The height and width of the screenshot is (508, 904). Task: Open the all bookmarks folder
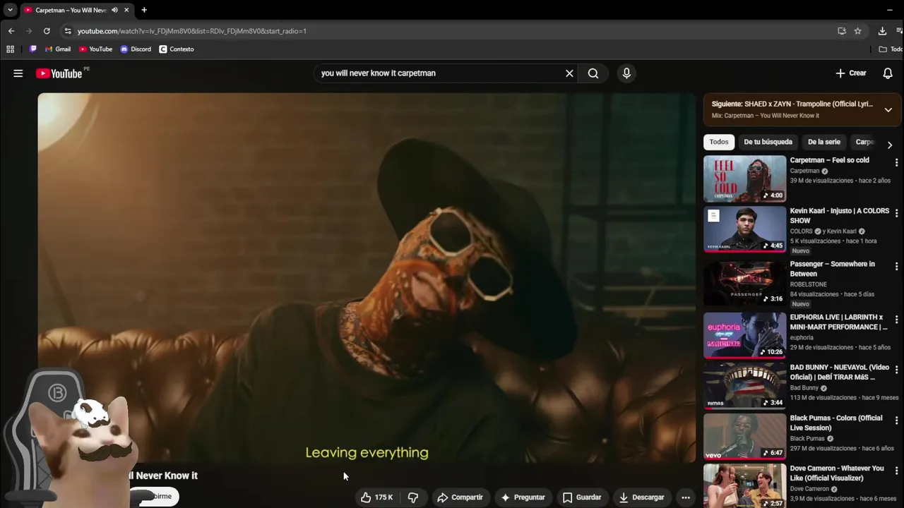click(x=891, y=49)
